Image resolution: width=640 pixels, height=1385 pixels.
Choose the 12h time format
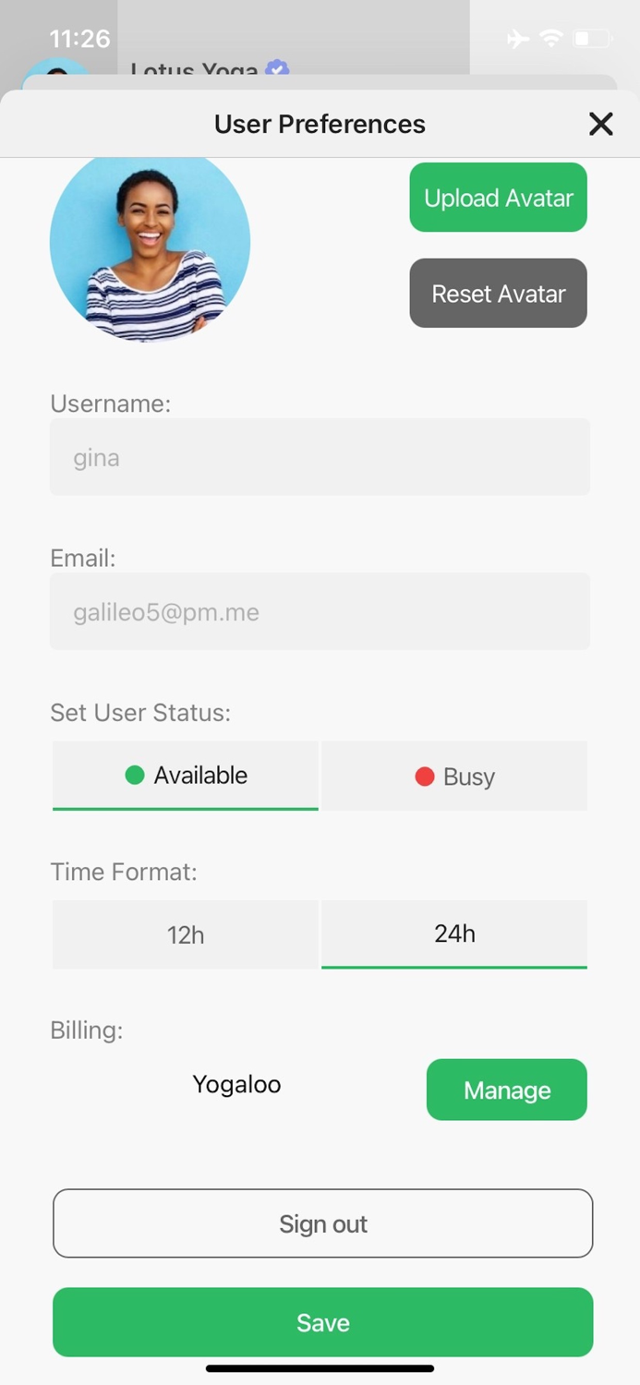tap(186, 934)
